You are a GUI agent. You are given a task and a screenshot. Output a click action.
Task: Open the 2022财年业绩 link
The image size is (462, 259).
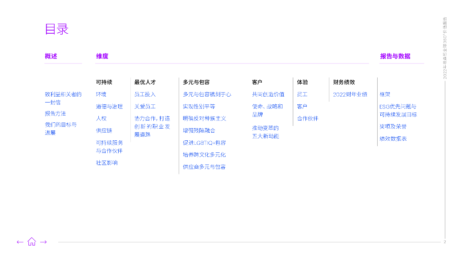(x=350, y=94)
